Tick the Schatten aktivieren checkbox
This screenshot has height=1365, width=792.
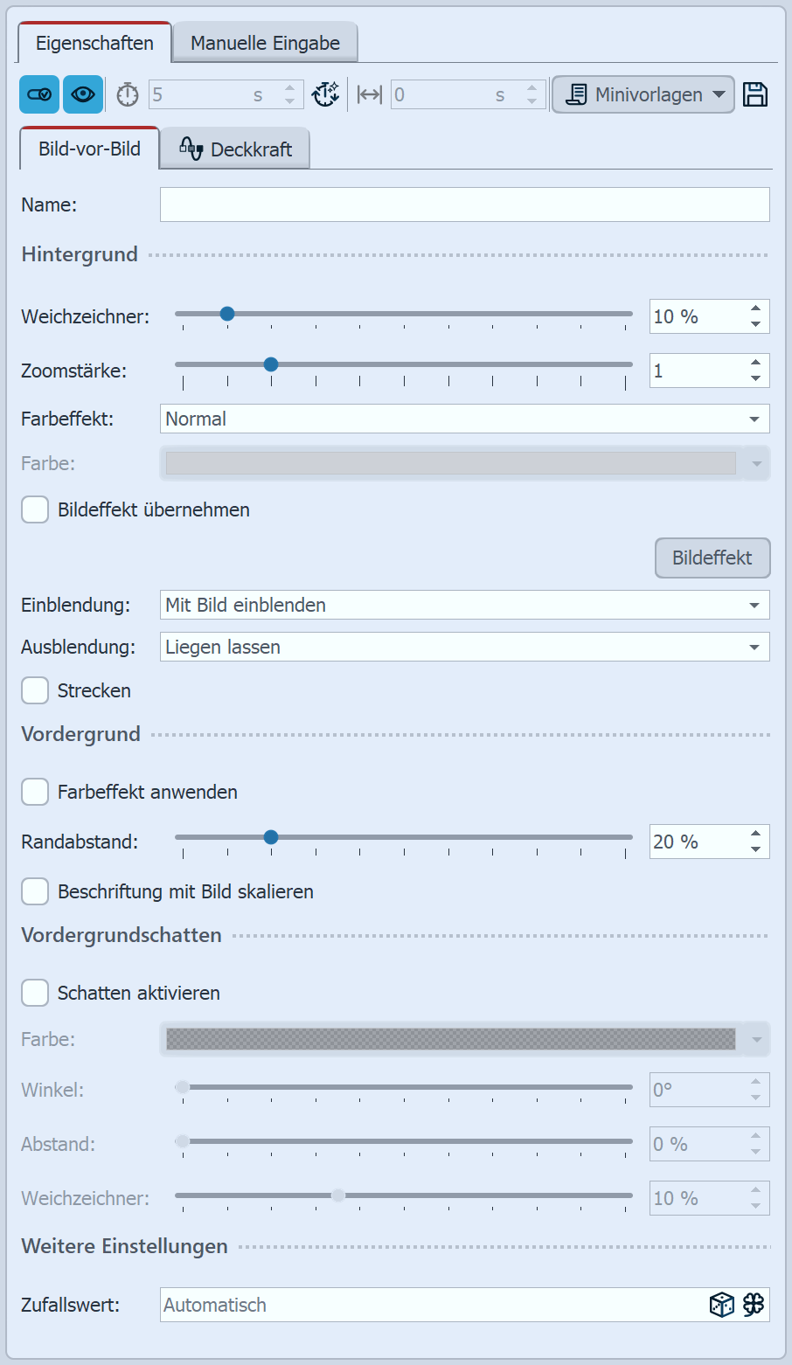(35, 993)
